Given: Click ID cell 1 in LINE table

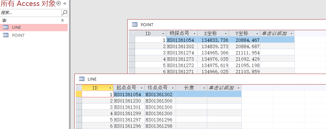Looking at the screenshot, I should (x=98, y=95).
